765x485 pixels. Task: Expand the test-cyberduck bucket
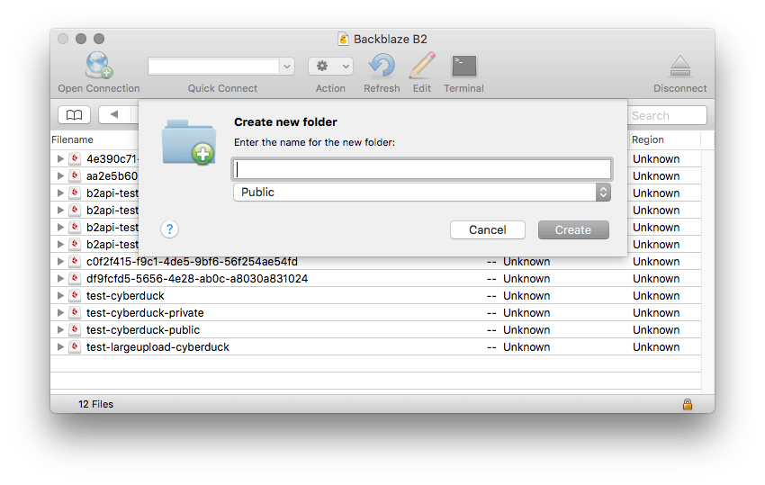60,295
